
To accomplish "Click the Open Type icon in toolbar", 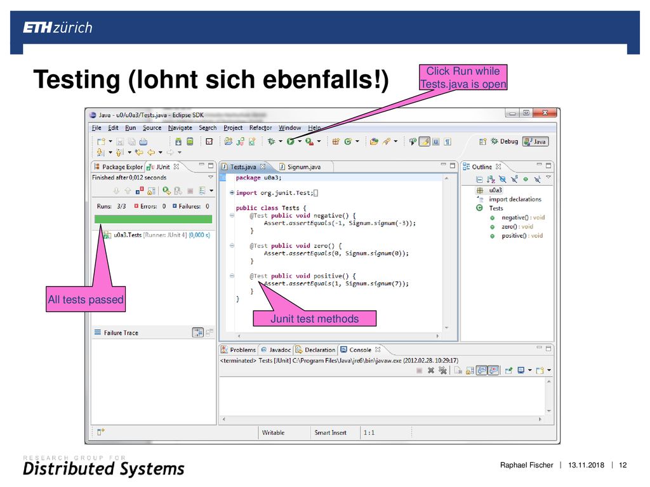I will coord(374,141).
